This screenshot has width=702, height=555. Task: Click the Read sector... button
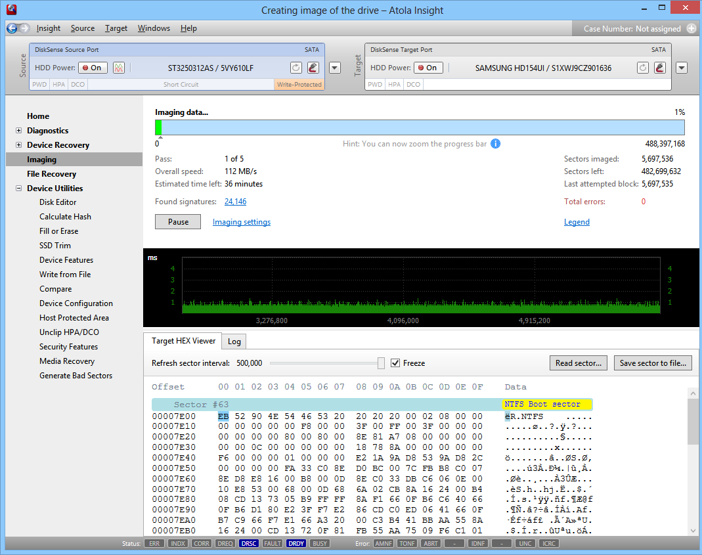(579, 363)
